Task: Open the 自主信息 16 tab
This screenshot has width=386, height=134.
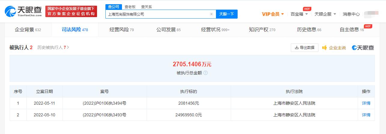Action: [352, 30]
